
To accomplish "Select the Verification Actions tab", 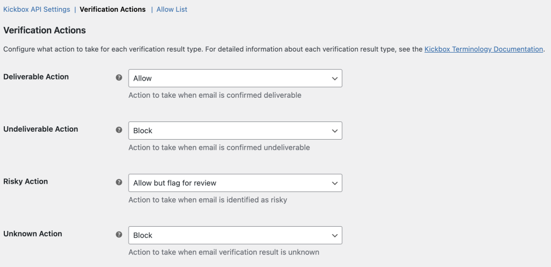I will click(112, 9).
